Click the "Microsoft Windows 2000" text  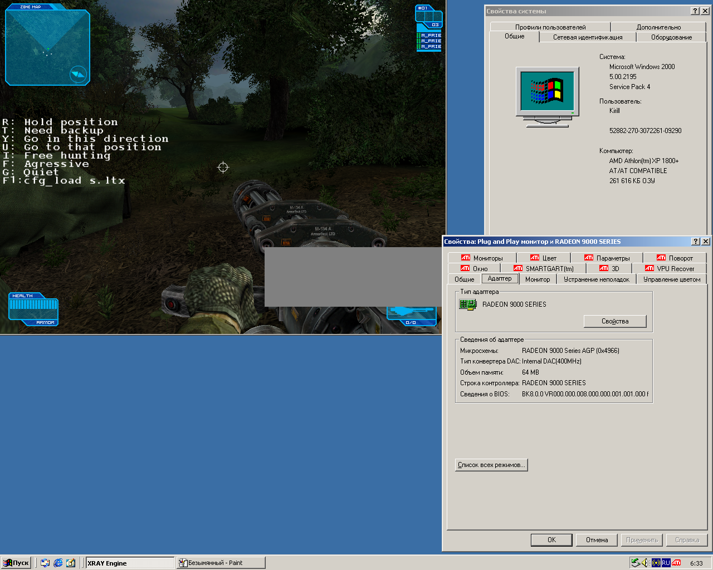tap(642, 67)
